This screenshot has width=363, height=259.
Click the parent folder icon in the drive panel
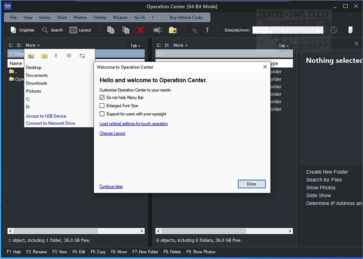[31, 56]
